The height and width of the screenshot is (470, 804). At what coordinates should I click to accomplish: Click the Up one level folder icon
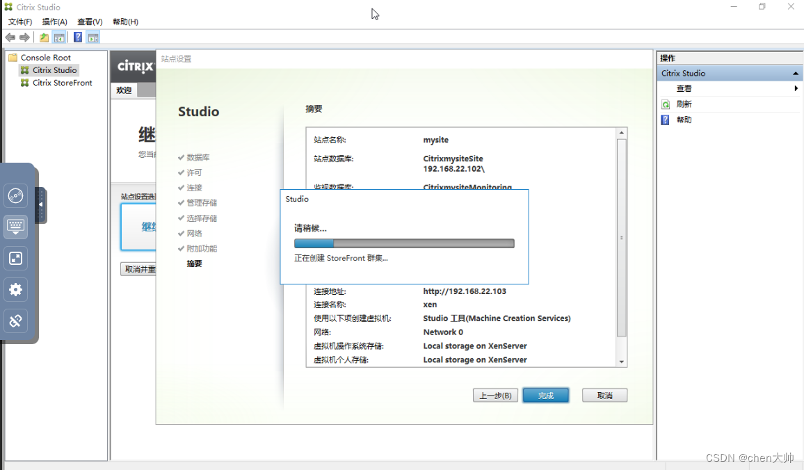[44, 38]
